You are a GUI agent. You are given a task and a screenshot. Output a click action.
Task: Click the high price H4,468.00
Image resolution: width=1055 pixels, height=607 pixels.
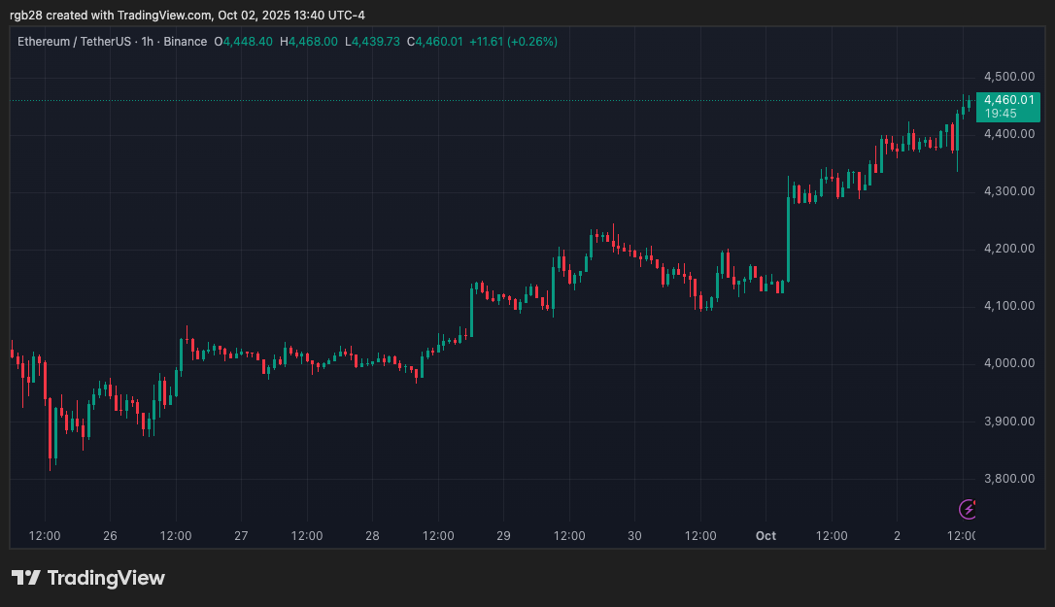pyautogui.click(x=309, y=42)
